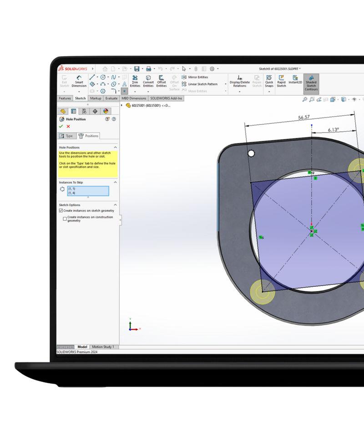This screenshot has height=437, width=364.
Task: Open the MBD Dimensions tab
Action: click(x=134, y=98)
